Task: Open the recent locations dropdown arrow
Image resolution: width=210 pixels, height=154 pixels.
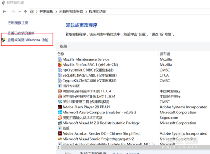Action: [20, 12]
